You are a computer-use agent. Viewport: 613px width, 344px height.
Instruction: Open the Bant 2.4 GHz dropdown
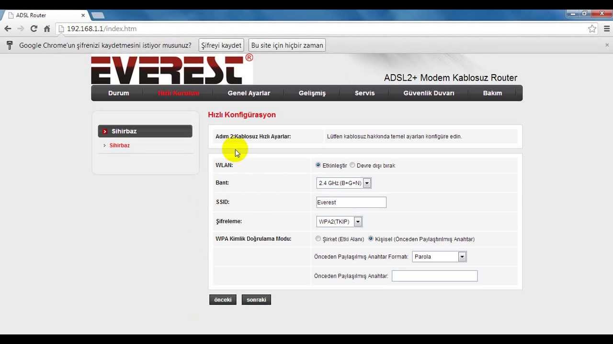344,183
